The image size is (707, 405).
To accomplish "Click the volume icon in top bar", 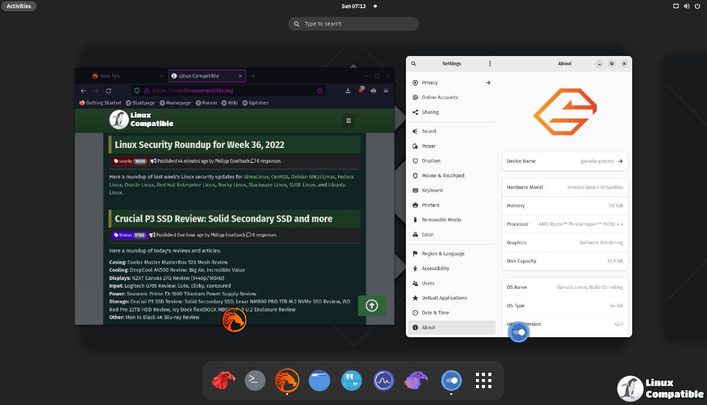I will 687,6.
